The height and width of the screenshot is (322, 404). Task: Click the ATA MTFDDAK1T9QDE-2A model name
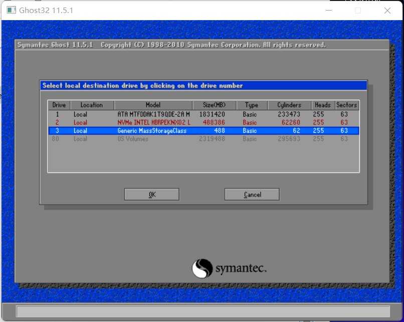[153, 114]
